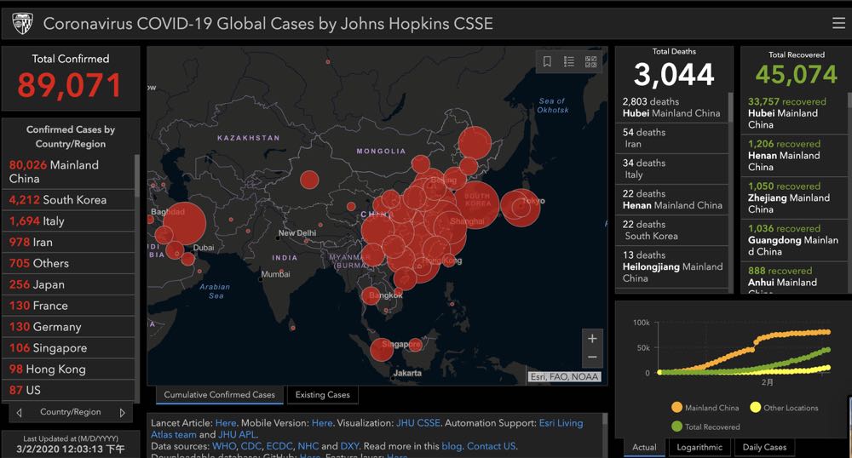Toggle the Other Locations chart legend series
The height and width of the screenshot is (458, 852).
(x=783, y=408)
